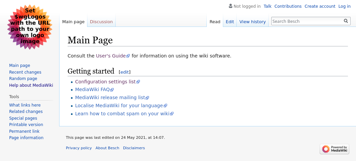This screenshot has height=161, width=356.
Task: Click the Search Besch input field
Action: (x=307, y=21)
